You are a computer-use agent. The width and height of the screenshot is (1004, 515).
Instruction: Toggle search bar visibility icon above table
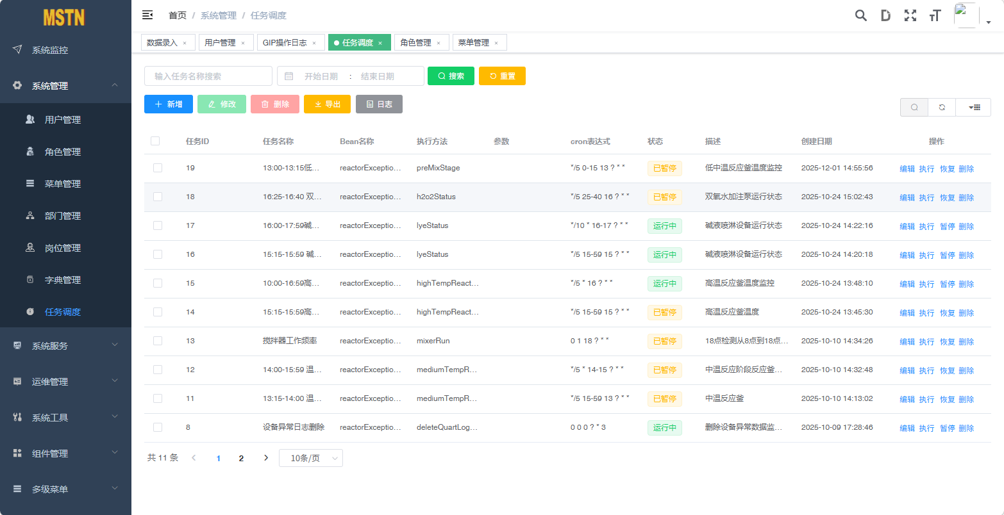914,108
